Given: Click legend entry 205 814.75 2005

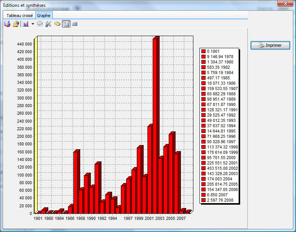Looking at the screenshot, I should [x=220, y=184].
